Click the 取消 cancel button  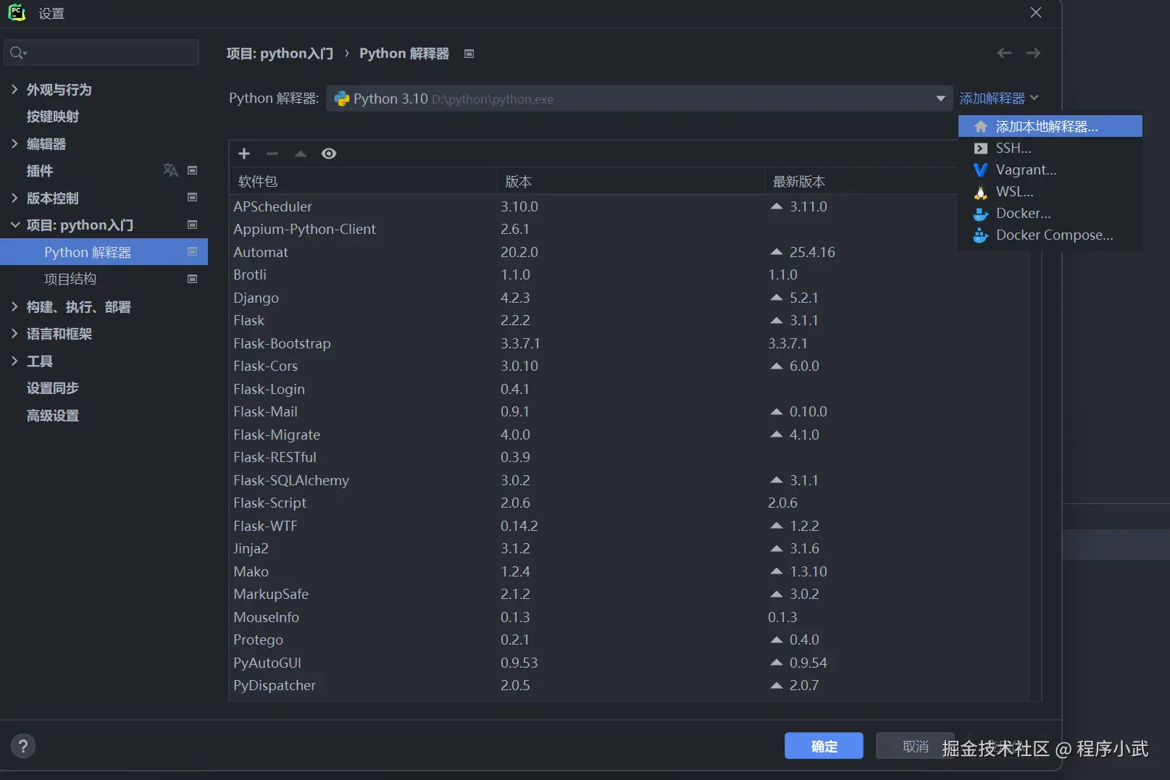[915, 746]
